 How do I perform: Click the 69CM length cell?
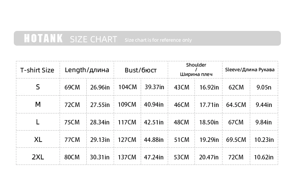tap(72, 87)
